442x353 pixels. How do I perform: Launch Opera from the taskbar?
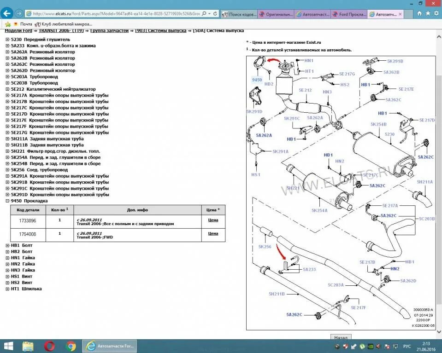coord(50,346)
